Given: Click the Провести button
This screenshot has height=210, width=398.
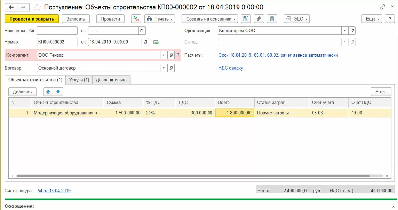Looking at the screenshot, I should [111, 19].
